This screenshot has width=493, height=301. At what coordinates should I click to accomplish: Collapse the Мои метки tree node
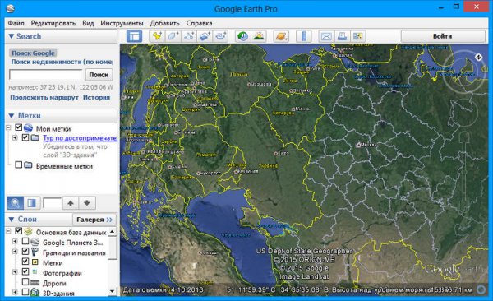[x=8, y=127]
